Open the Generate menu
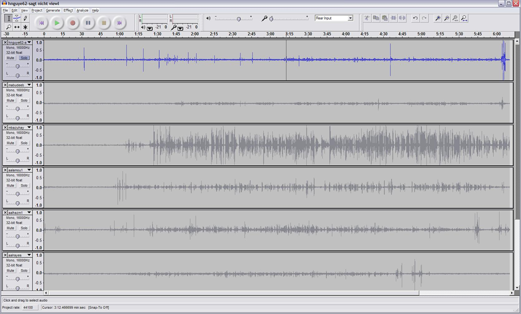This screenshot has height=314, width=521. (52, 10)
